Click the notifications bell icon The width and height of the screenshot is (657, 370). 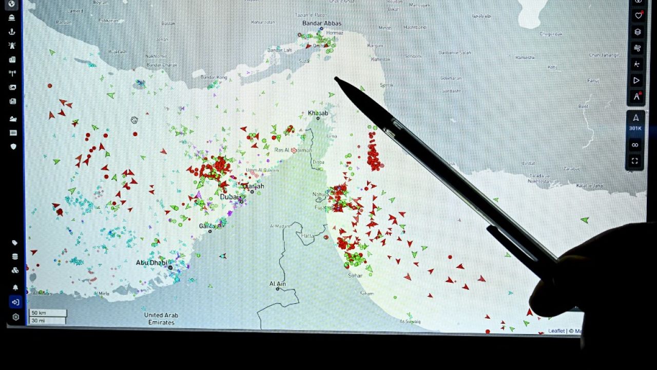[x=15, y=287]
